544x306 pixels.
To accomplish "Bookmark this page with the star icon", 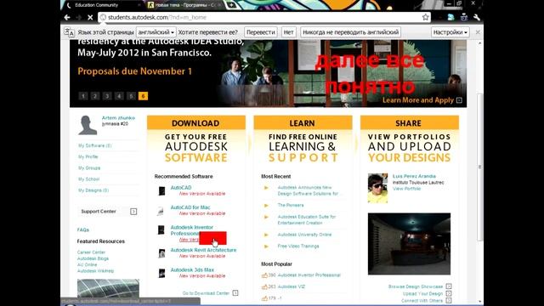I will [425, 17].
